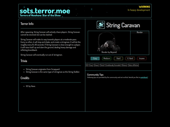
Task: Click the Status Affliction tag
Action: pyautogui.click(x=133, y=65)
